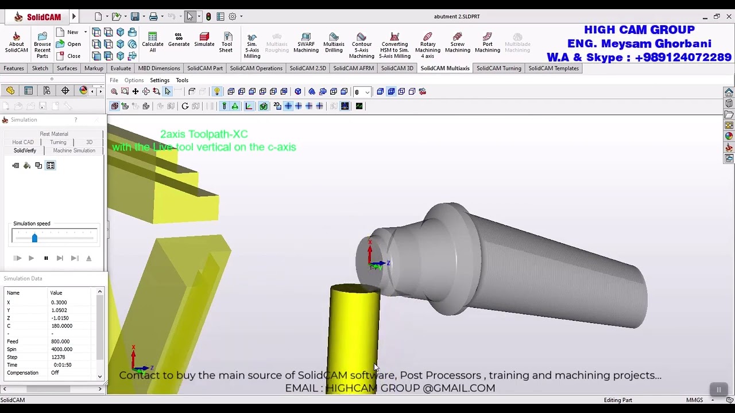The width and height of the screenshot is (735, 413).
Task: Open the Open-document dropdown arrow
Action: pos(125,17)
